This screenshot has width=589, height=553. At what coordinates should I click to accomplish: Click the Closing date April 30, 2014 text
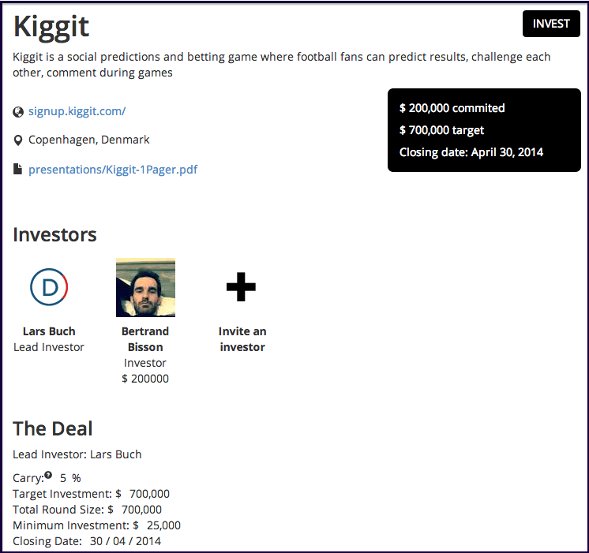471,152
